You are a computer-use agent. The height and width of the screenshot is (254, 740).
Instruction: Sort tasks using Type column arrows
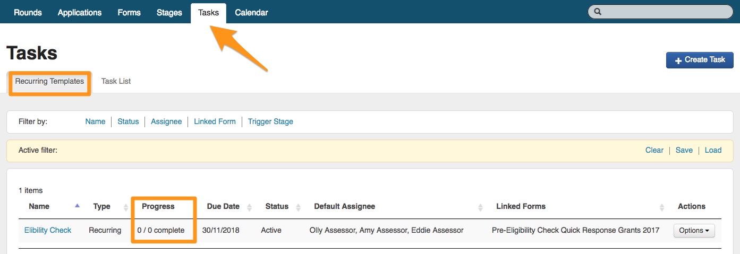pos(126,207)
